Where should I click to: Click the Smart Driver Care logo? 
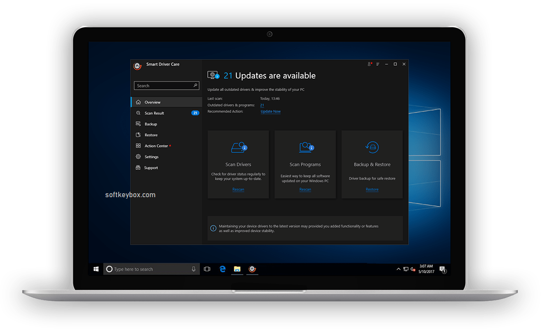(137, 66)
